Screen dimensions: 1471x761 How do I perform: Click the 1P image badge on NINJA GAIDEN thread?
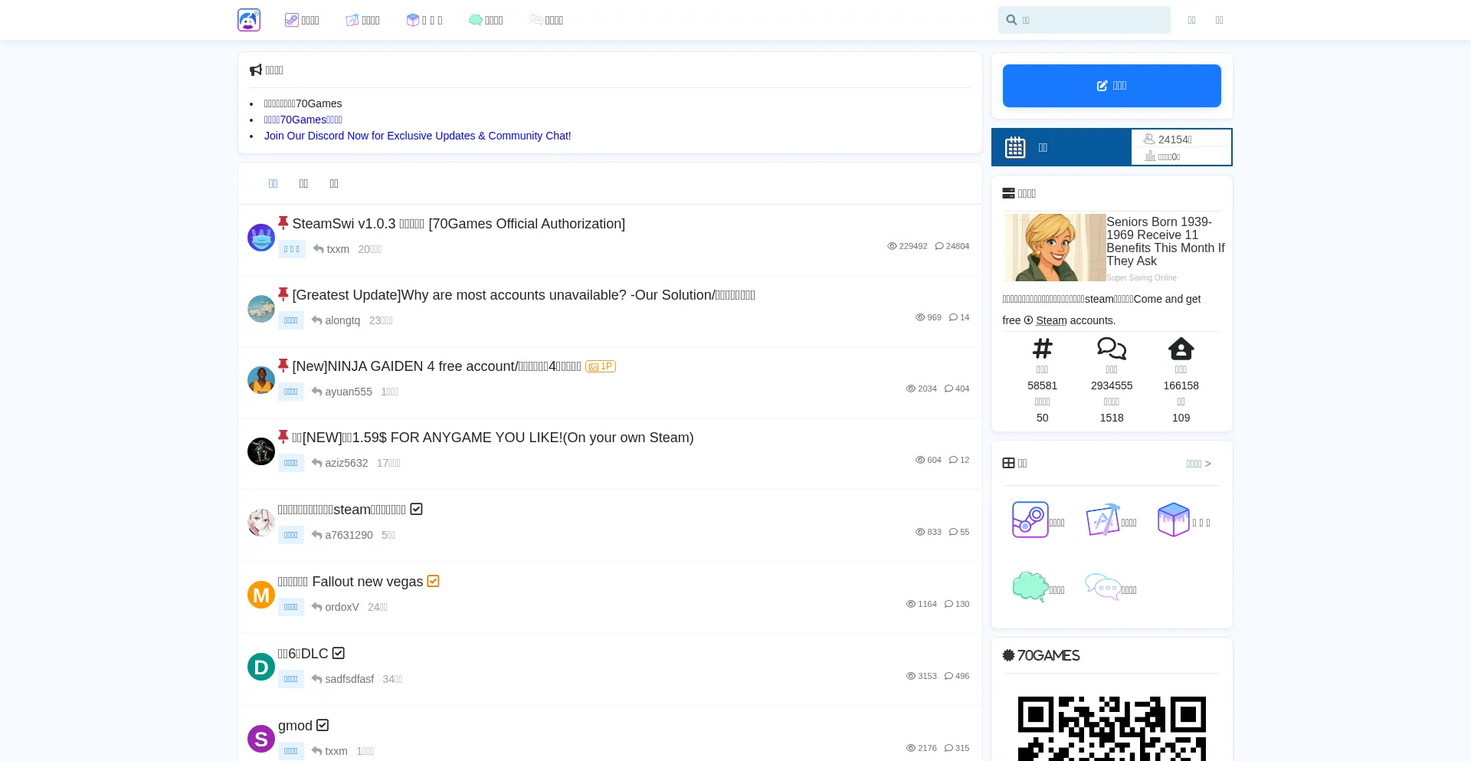pos(601,366)
